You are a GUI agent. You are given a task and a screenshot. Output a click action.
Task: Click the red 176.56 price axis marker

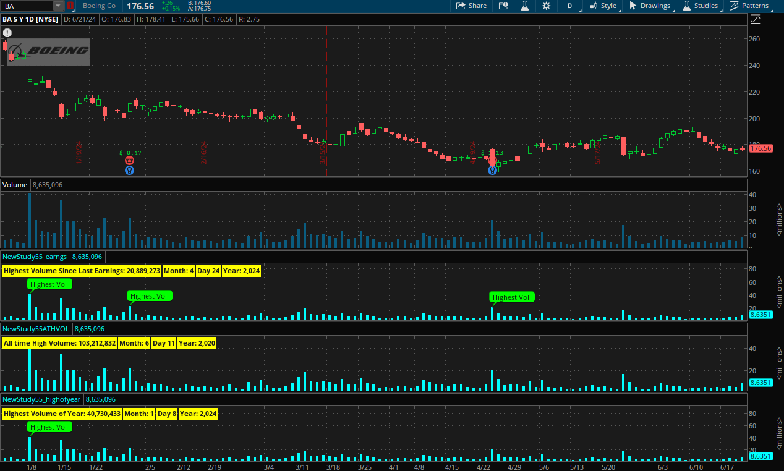(x=760, y=148)
